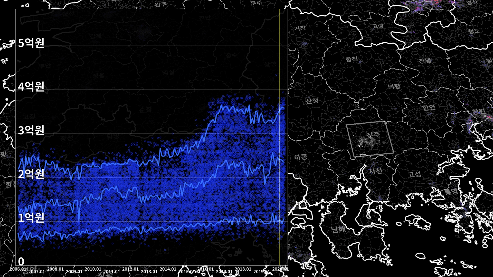Click the 하동 region label on map
This screenshot has width=493, height=277.
(x=301, y=157)
